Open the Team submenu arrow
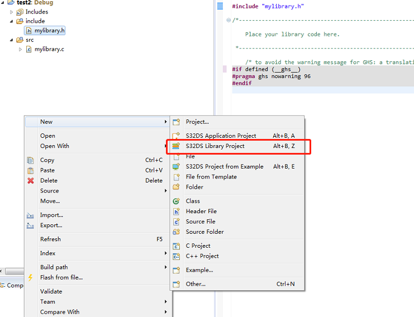This screenshot has width=414, height=317. (x=165, y=302)
